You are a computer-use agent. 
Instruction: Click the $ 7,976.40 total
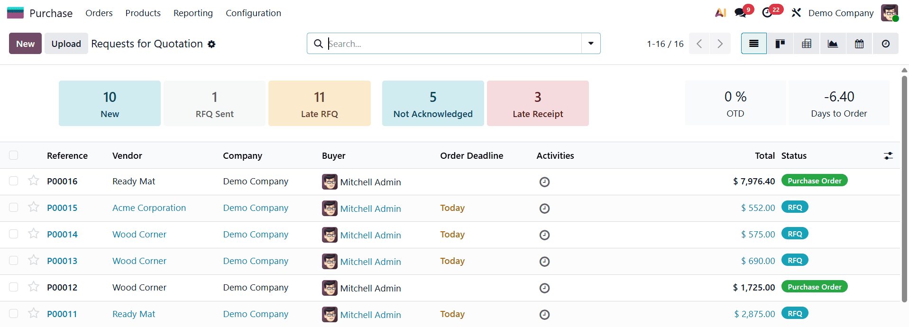click(754, 181)
